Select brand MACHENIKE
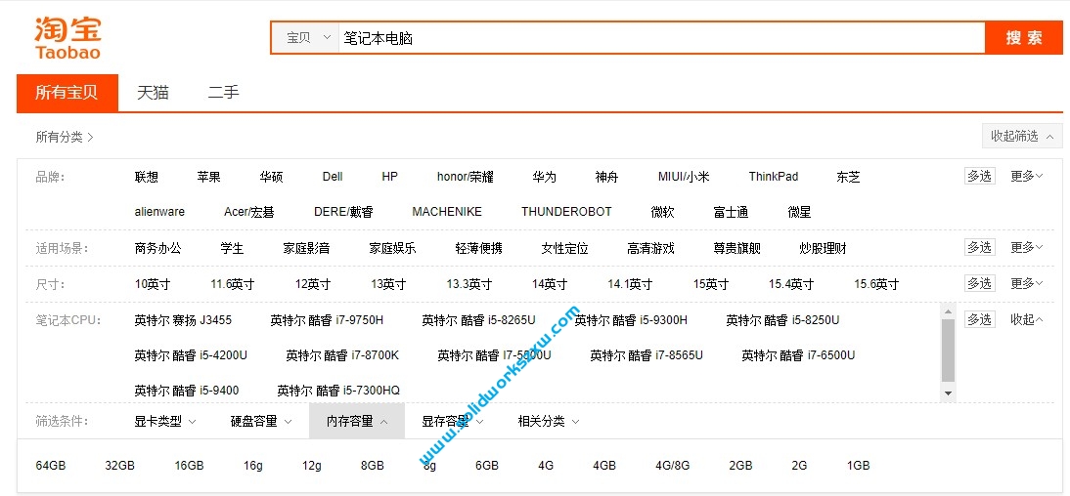 [447, 212]
